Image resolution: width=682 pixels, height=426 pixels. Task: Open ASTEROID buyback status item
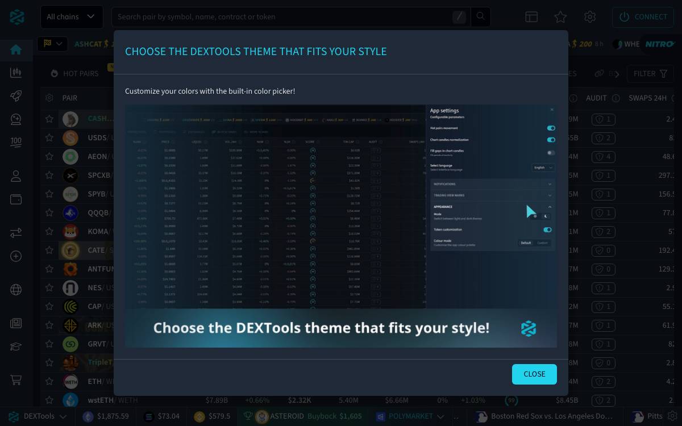308,416
